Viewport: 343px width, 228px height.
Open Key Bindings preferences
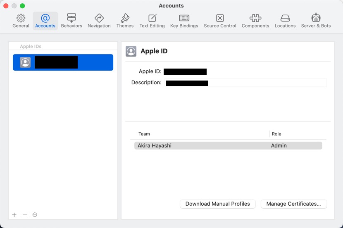click(184, 21)
